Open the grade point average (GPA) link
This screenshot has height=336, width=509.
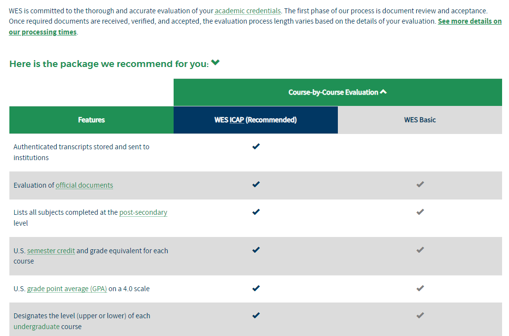tap(67, 289)
